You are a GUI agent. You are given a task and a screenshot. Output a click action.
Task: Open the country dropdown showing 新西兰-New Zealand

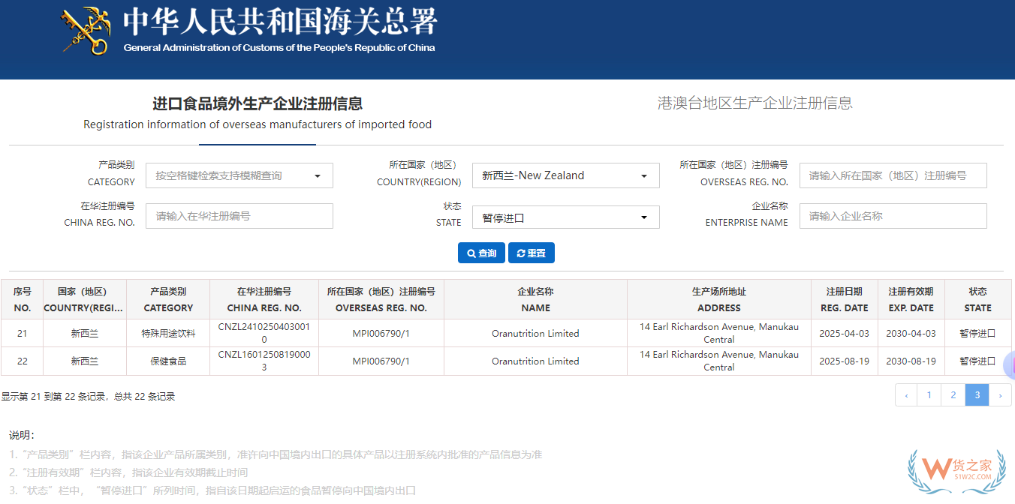pyautogui.click(x=565, y=175)
